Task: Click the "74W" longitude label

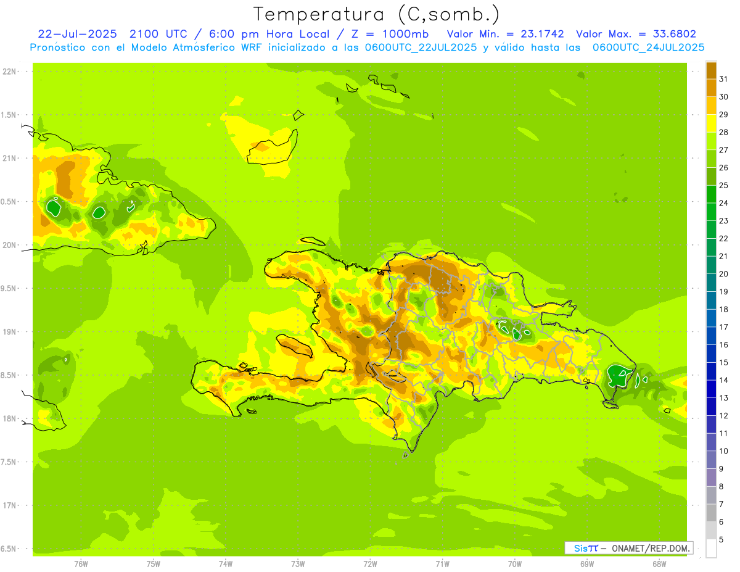Action: [x=226, y=564]
